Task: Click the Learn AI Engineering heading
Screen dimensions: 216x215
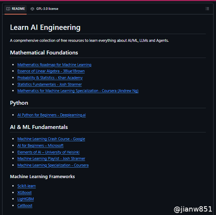Action: [45, 27]
